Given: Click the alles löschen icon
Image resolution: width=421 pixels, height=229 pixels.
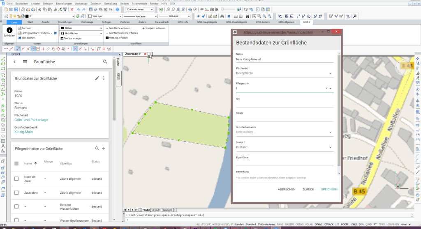Looking at the screenshot, I should (x=20, y=38).
